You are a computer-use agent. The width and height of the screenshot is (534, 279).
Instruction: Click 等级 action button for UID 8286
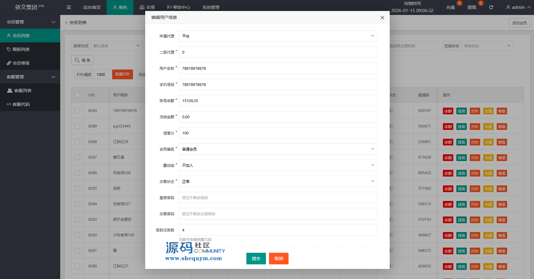[x=502, y=173]
